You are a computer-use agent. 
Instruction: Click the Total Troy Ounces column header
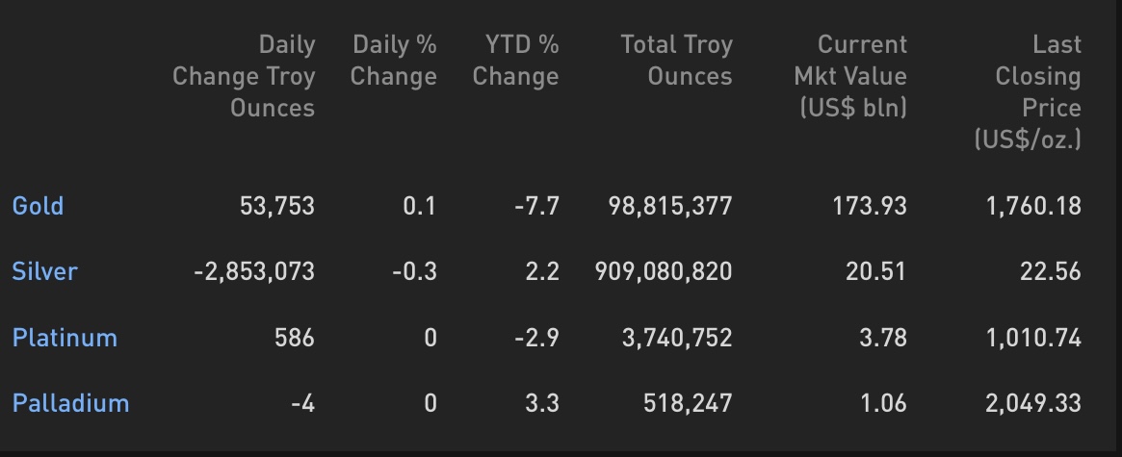[x=677, y=61]
